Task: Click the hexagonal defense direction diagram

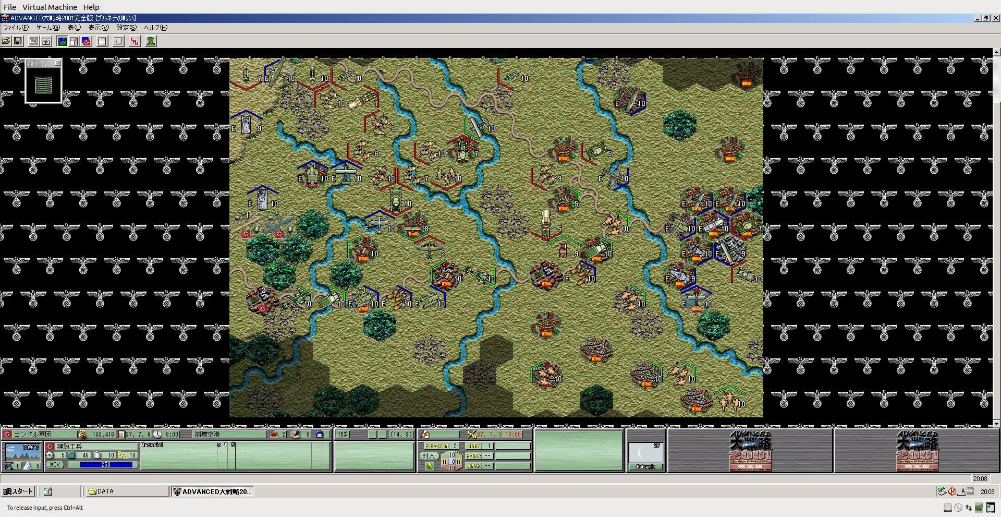Action: tap(451, 461)
